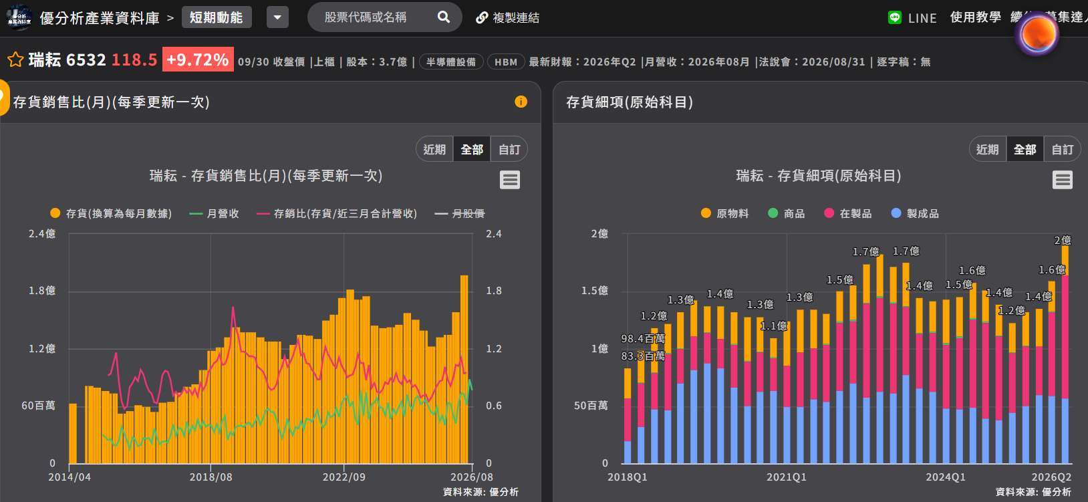The height and width of the screenshot is (502, 1088).
Task: Open the LINE icon link
Action: tap(895, 17)
